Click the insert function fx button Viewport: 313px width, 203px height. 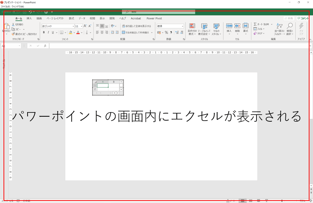(45, 46)
